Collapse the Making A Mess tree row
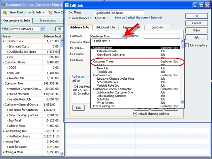Viewport: 212px width, 159px height. point(4,152)
